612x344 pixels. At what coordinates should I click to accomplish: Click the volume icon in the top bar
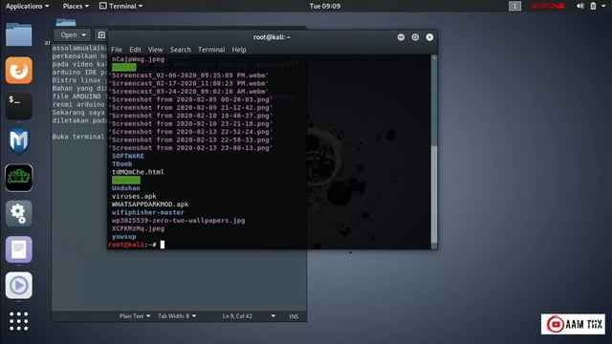pyautogui.click(x=580, y=6)
